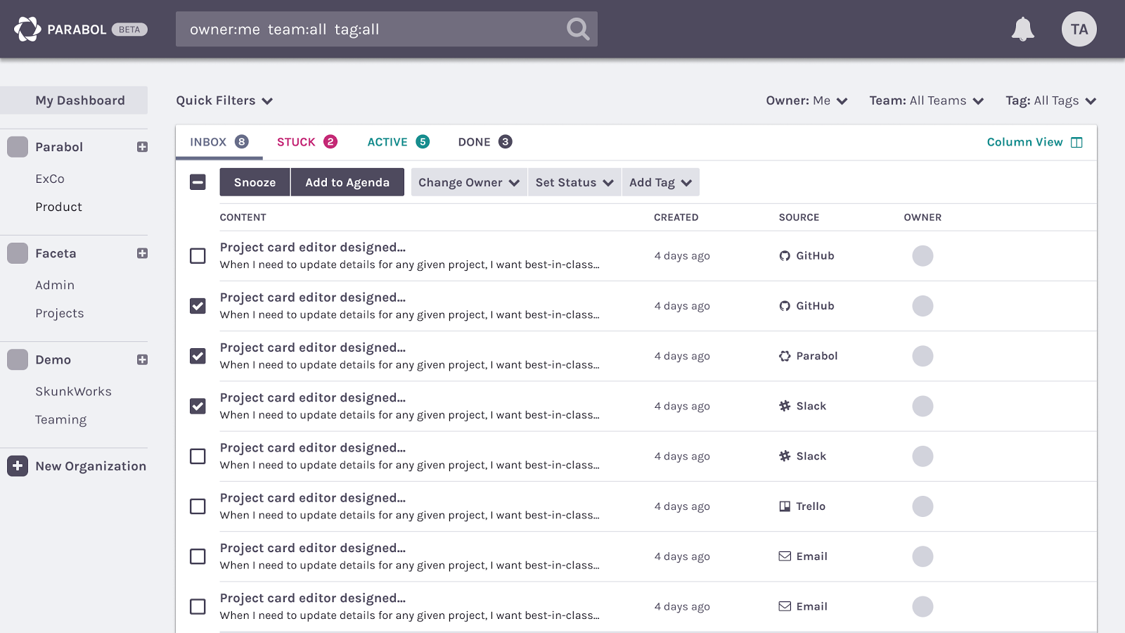The image size is (1125, 633).
Task: Open the Tag: All Tags dropdown
Action: [x=1050, y=101]
